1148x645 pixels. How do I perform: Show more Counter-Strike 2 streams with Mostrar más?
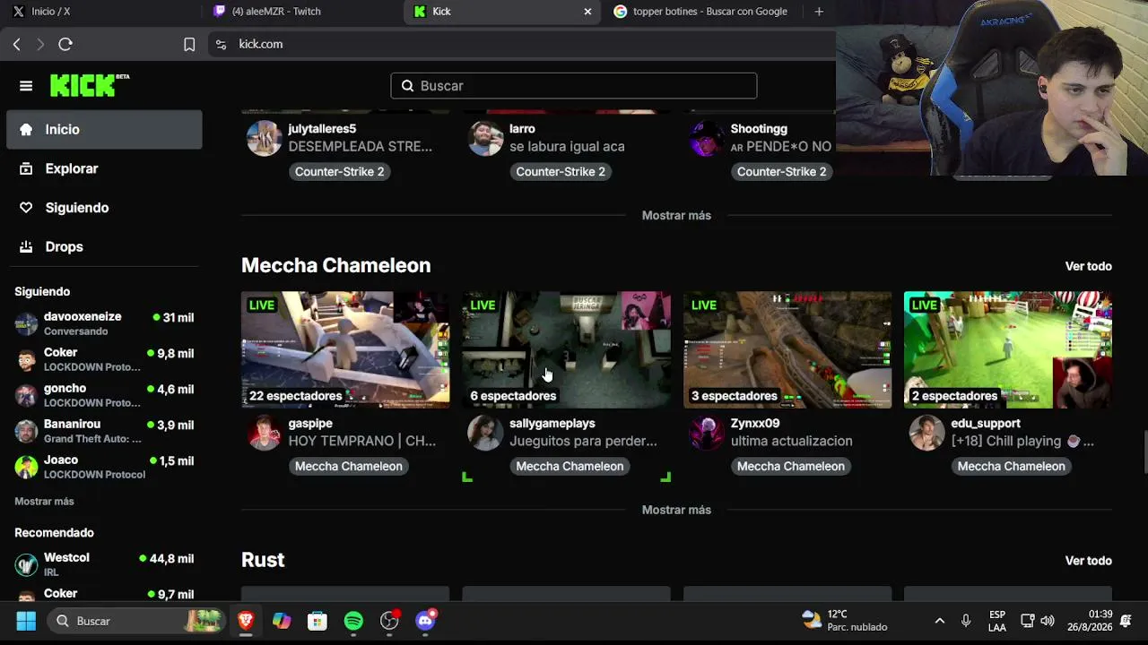click(x=676, y=216)
